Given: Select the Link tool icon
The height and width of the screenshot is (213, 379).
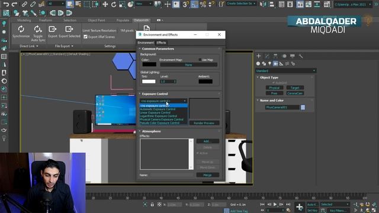Looking at the screenshot, I should coord(24,4).
